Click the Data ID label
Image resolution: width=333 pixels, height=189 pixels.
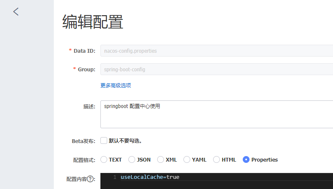[85, 51]
